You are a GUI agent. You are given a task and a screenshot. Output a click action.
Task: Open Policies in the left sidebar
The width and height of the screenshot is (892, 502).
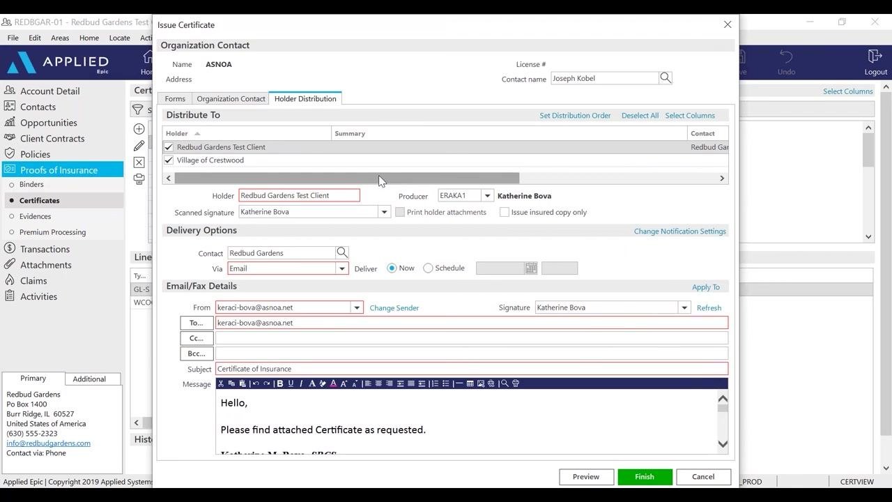[x=35, y=154]
